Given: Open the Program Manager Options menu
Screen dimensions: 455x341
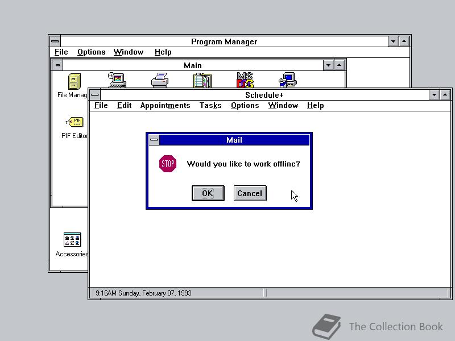Looking at the screenshot, I should pos(92,52).
